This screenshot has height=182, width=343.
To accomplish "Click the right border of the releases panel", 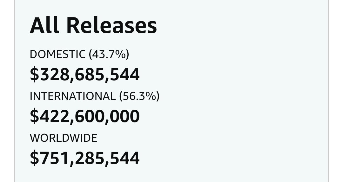I will pos(328,91).
